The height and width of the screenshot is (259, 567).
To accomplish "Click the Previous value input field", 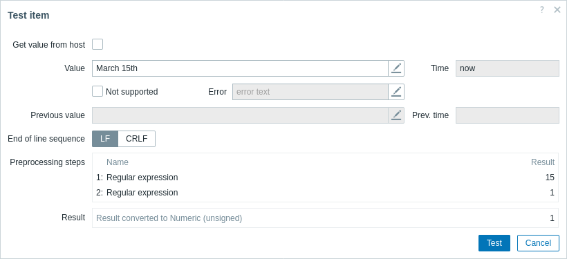I will coord(240,115).
